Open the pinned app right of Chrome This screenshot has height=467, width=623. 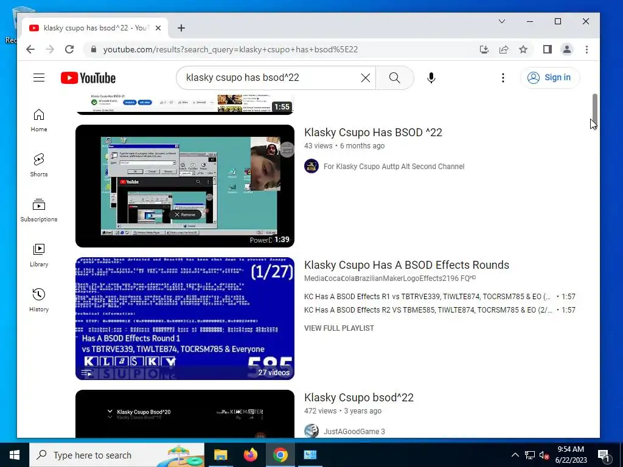[310, 455]
